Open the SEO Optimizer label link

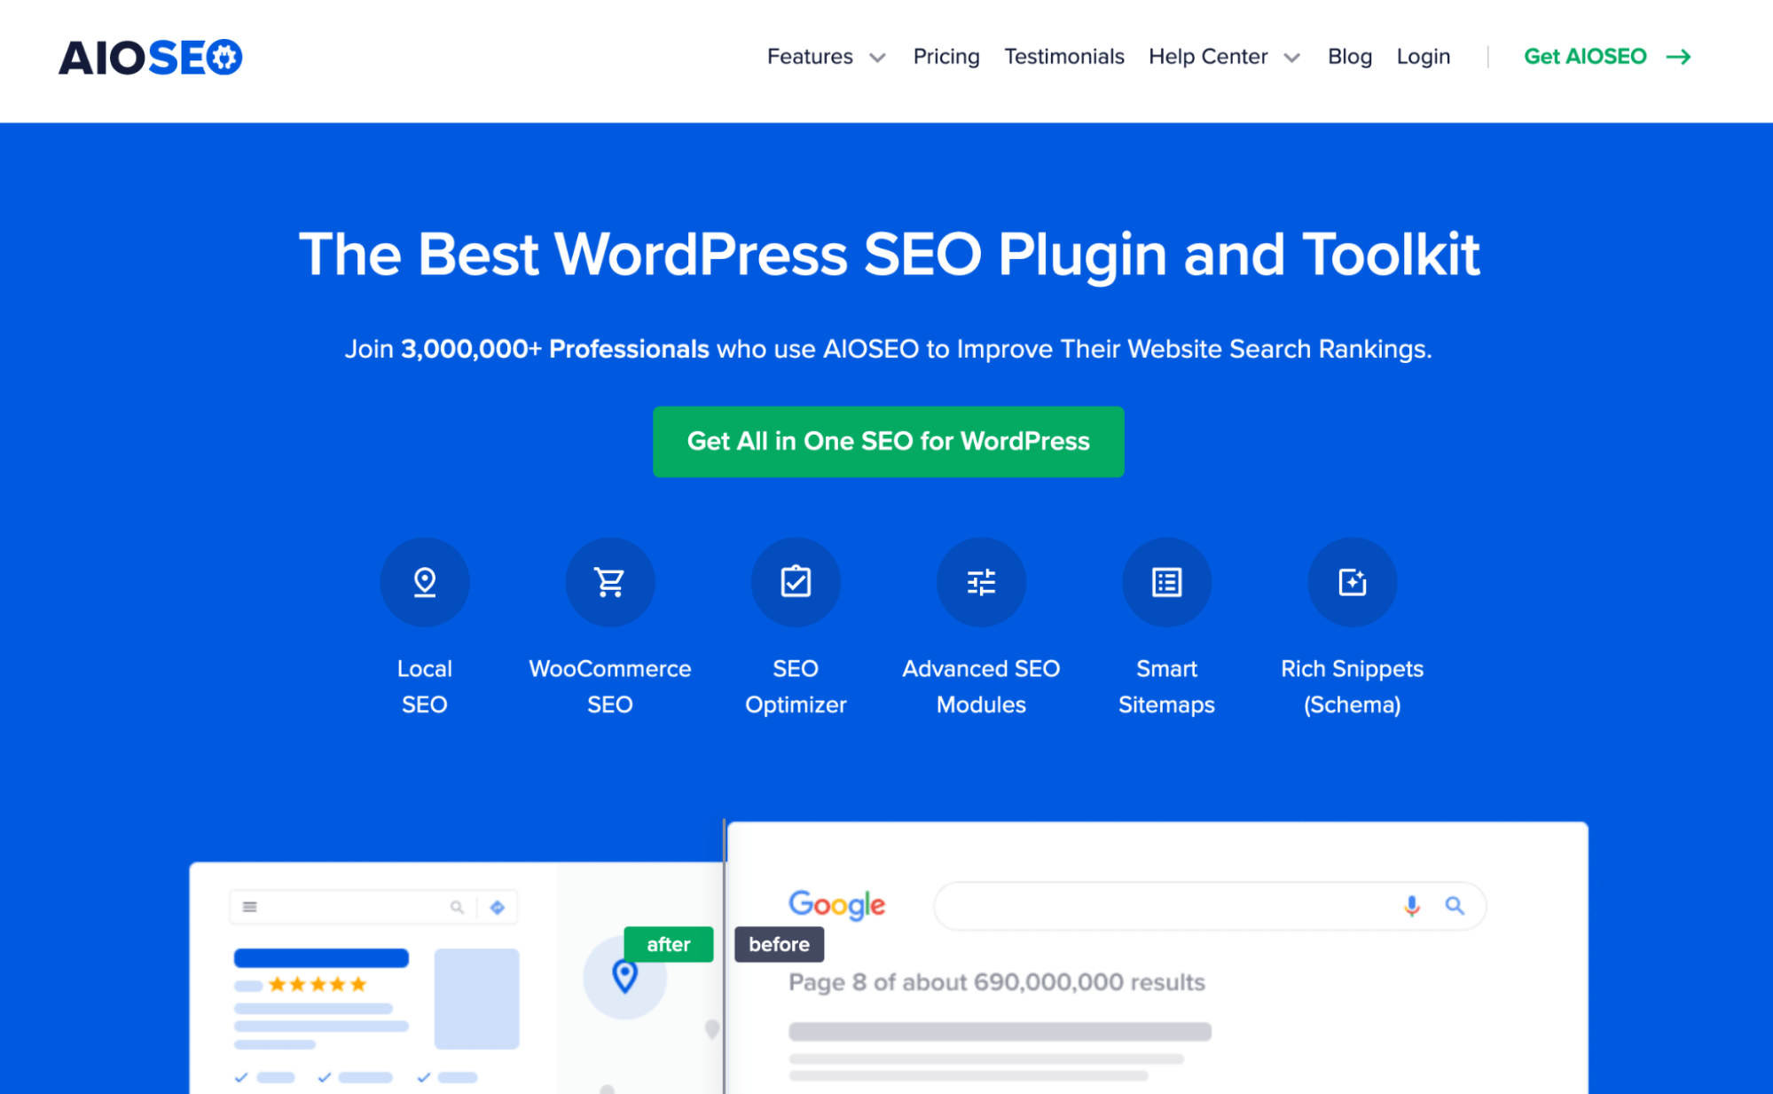pyautogui.click(x=796, y=687)
